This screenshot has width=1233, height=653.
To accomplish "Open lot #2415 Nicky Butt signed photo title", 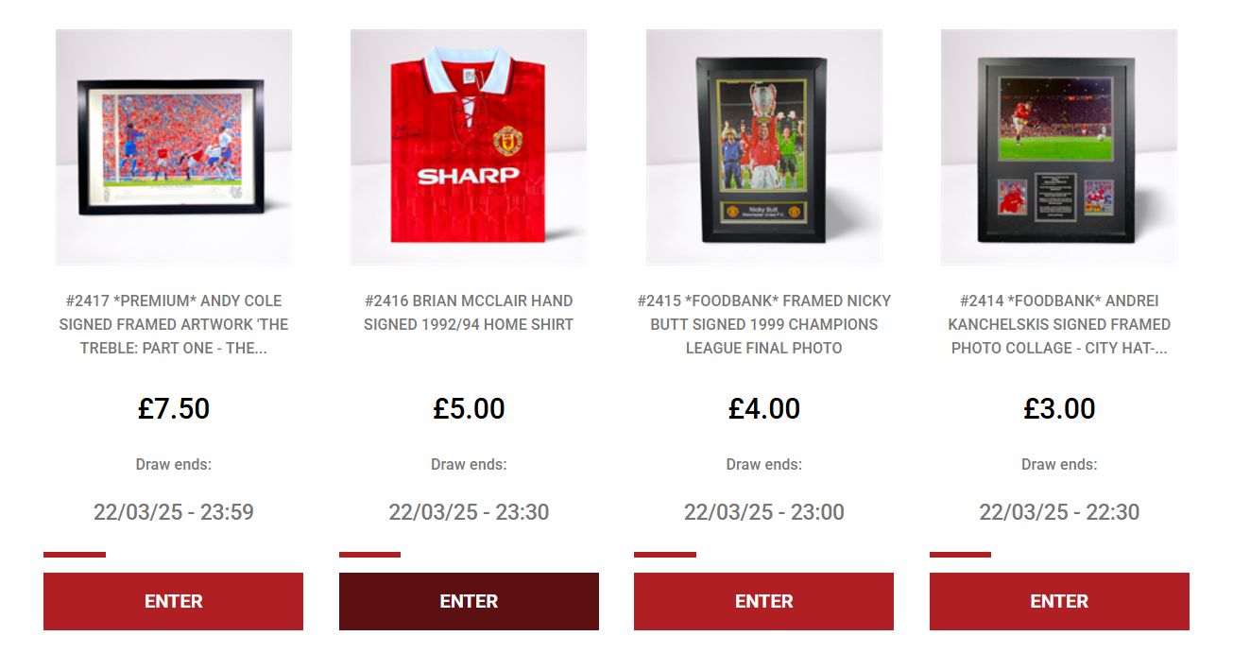I will (764, 324).
